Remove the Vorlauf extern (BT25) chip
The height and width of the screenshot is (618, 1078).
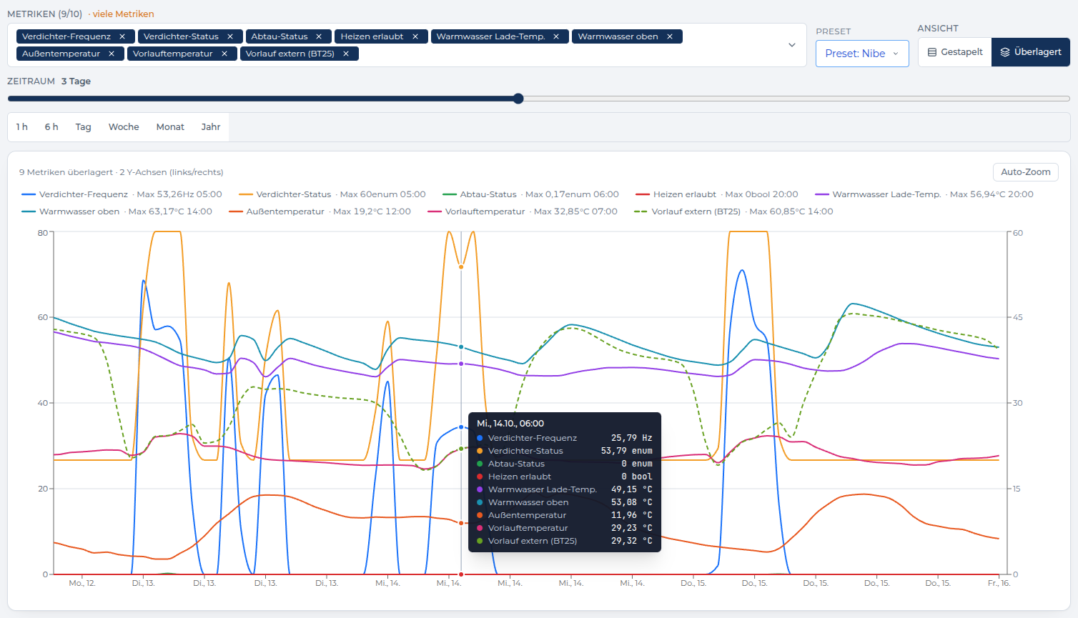click(x=346, y=54)
